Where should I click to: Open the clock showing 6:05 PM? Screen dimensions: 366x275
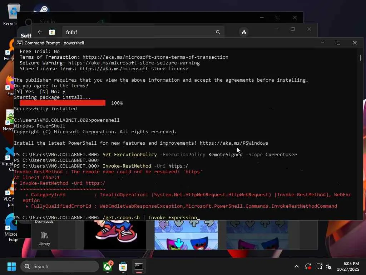point(348,266)
